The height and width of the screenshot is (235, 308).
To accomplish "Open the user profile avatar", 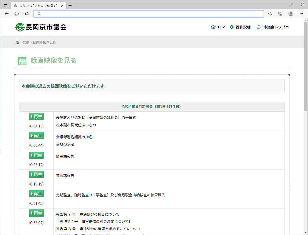I will click(291, 14).
